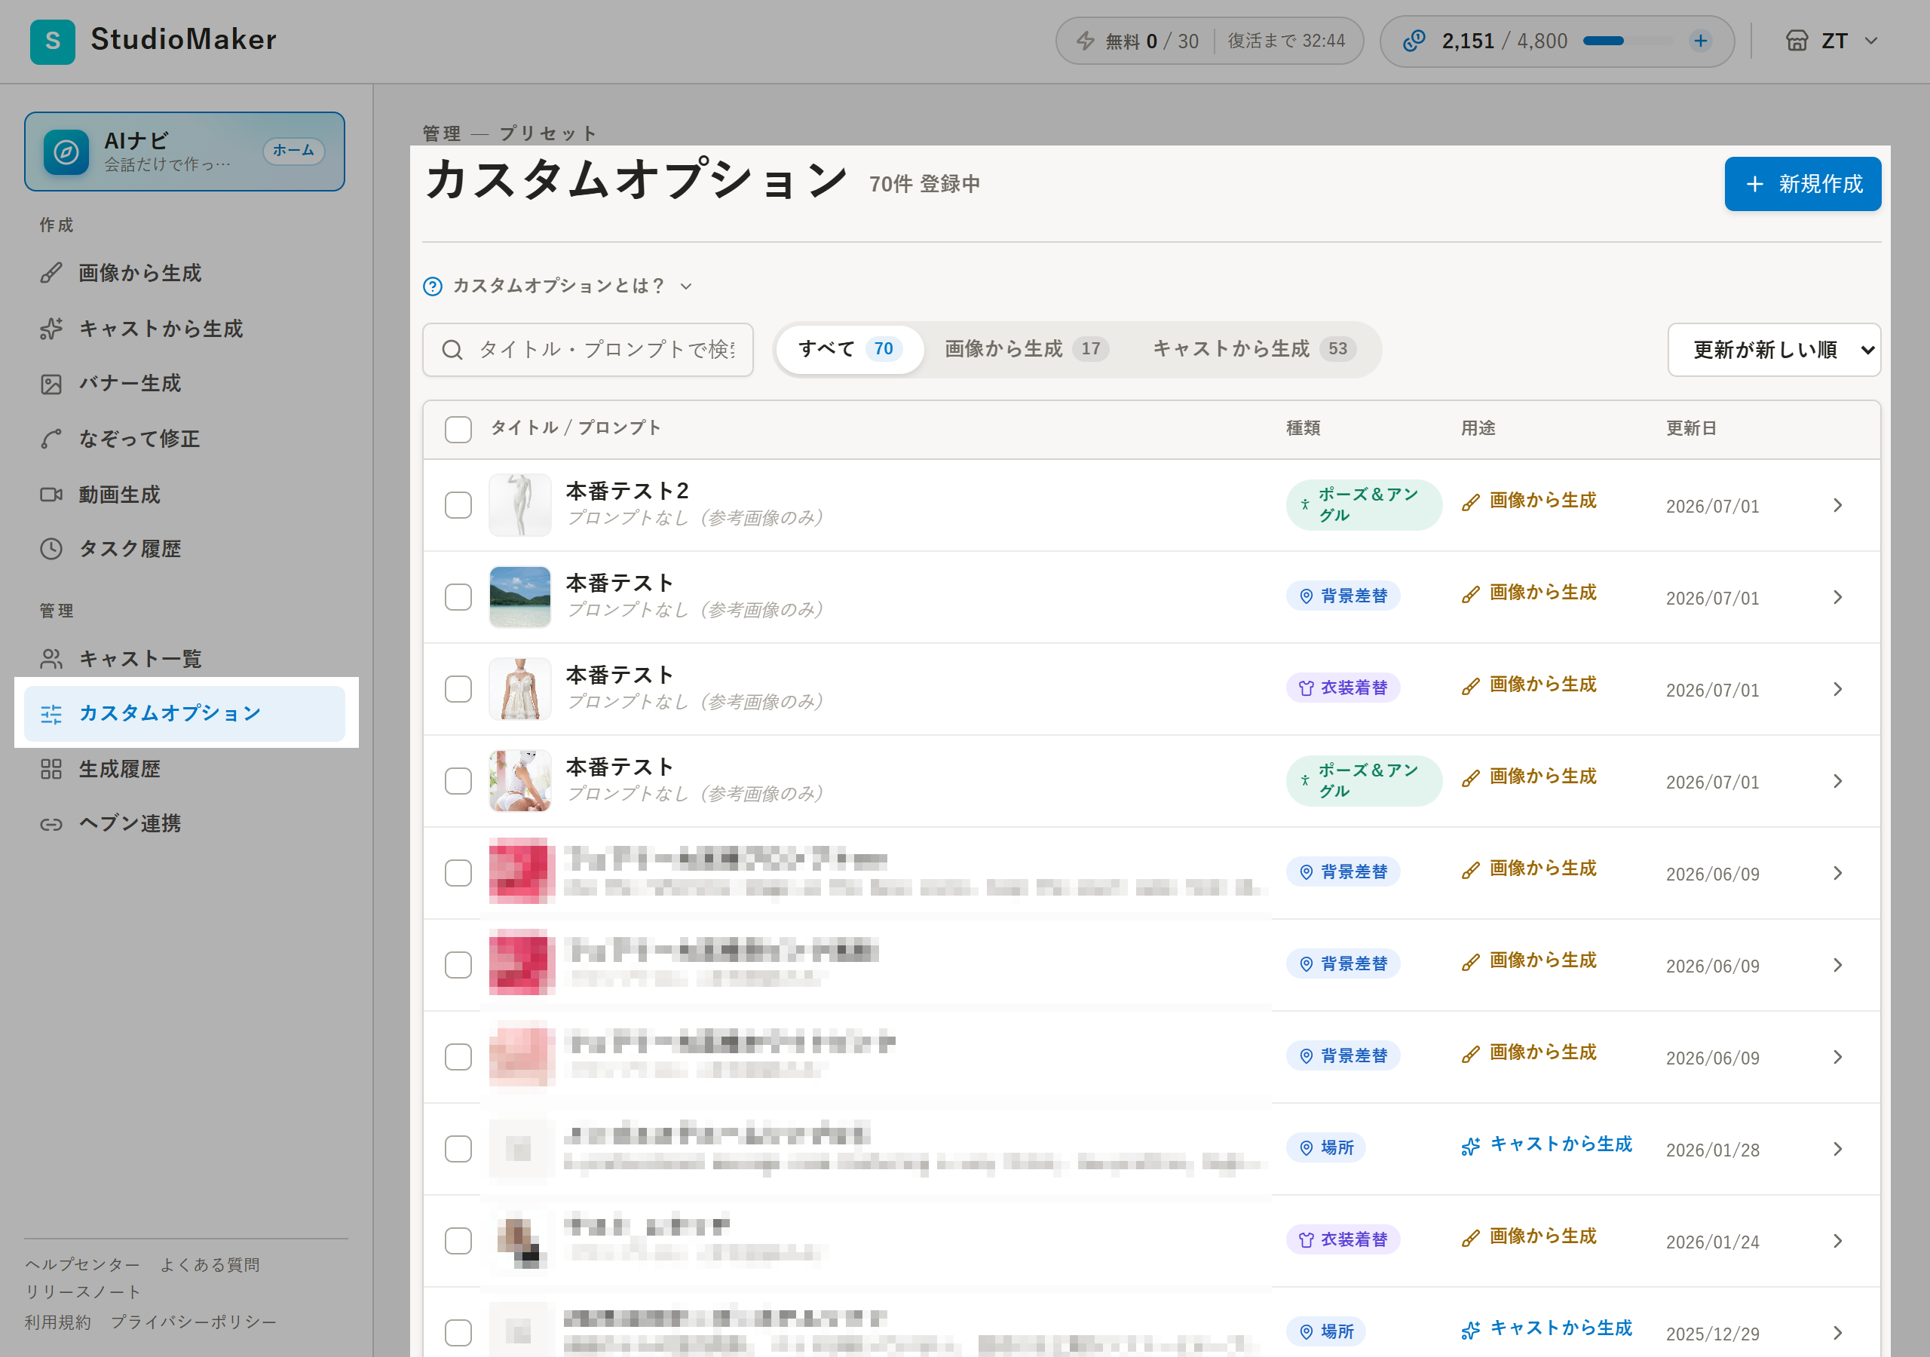Click the search magnifier icon
This screenshot has height=1357, width=1930.
coord(452,350)
